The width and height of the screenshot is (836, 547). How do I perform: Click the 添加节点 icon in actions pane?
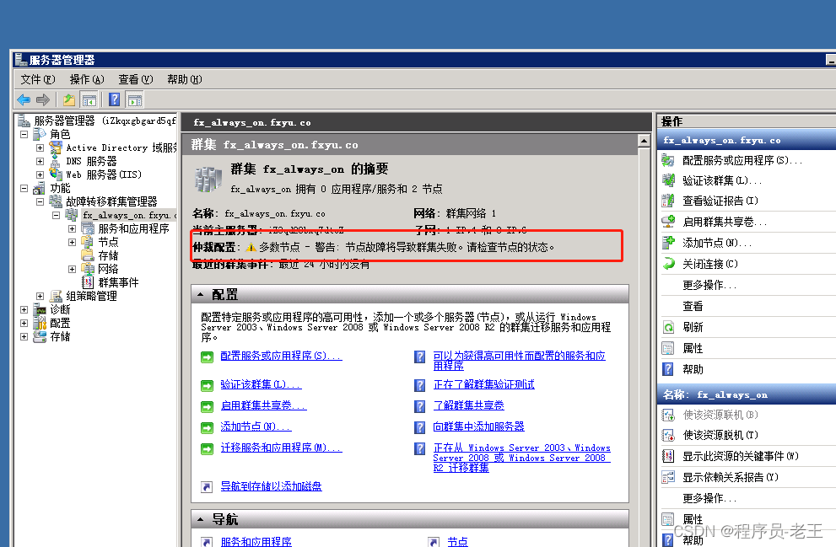click(668, 243)
